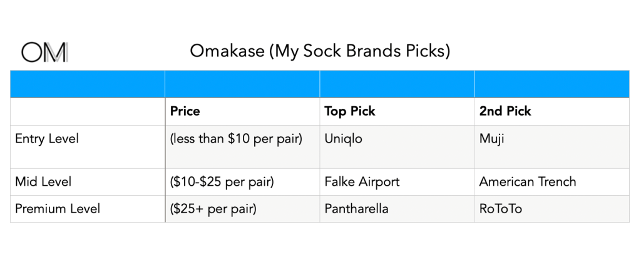641x257 pixels.
Task: Click the Entry Level row label
Action: coord(47,139)
